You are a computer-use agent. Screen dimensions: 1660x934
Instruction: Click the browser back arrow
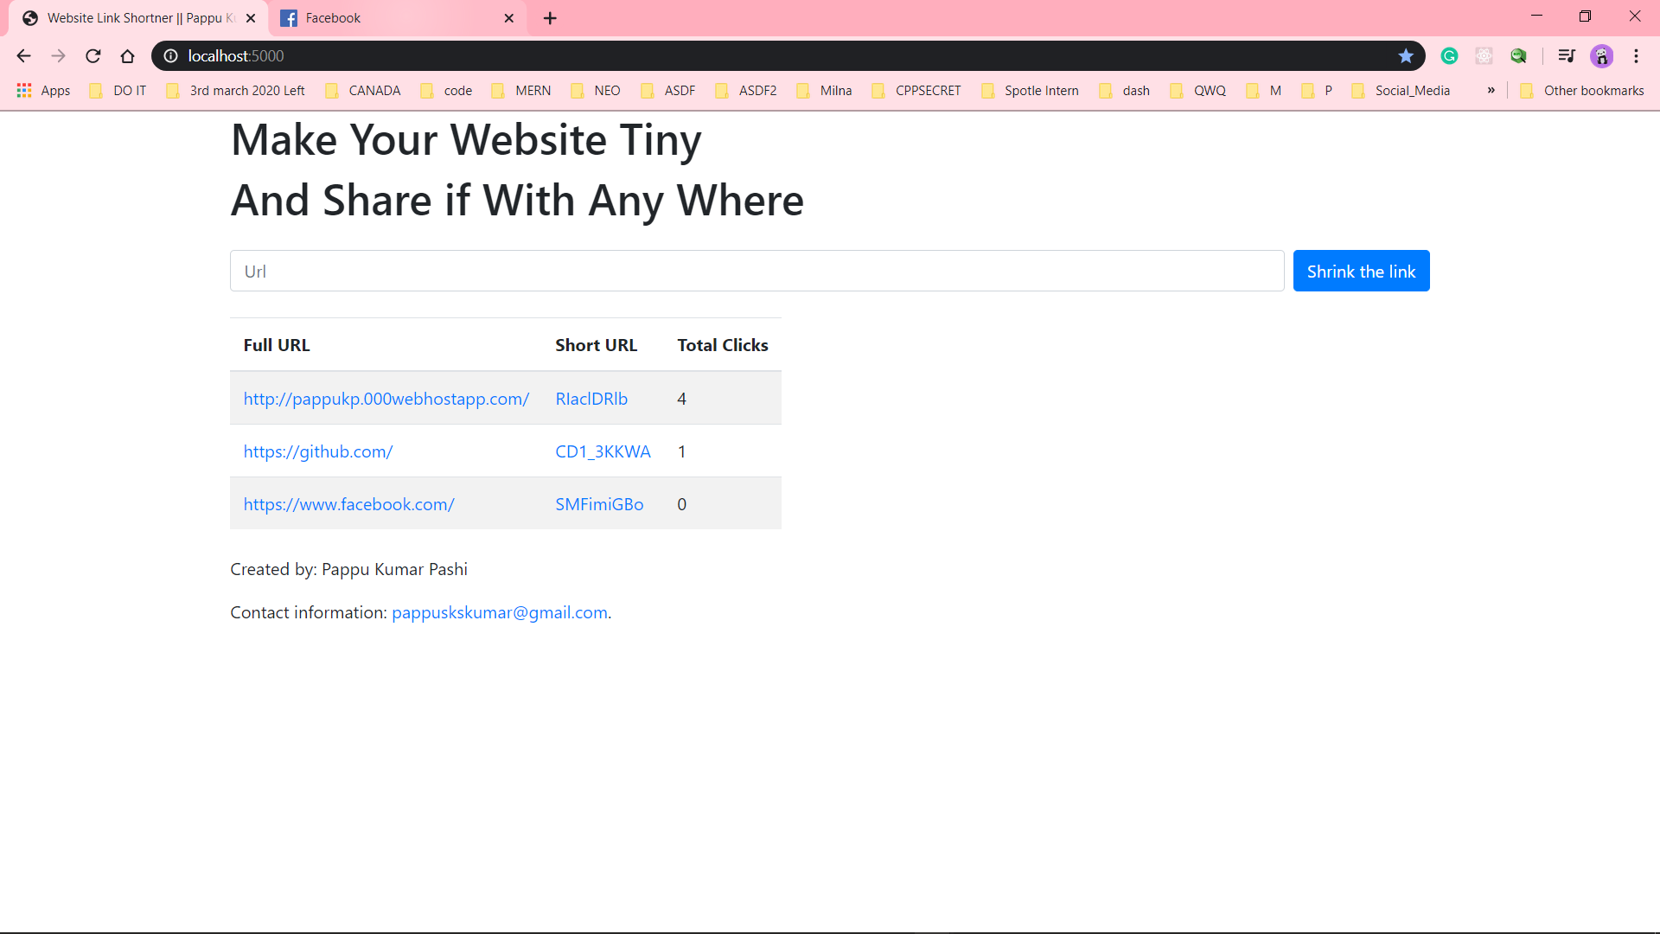pyautogui.click(x=23, y=56)
